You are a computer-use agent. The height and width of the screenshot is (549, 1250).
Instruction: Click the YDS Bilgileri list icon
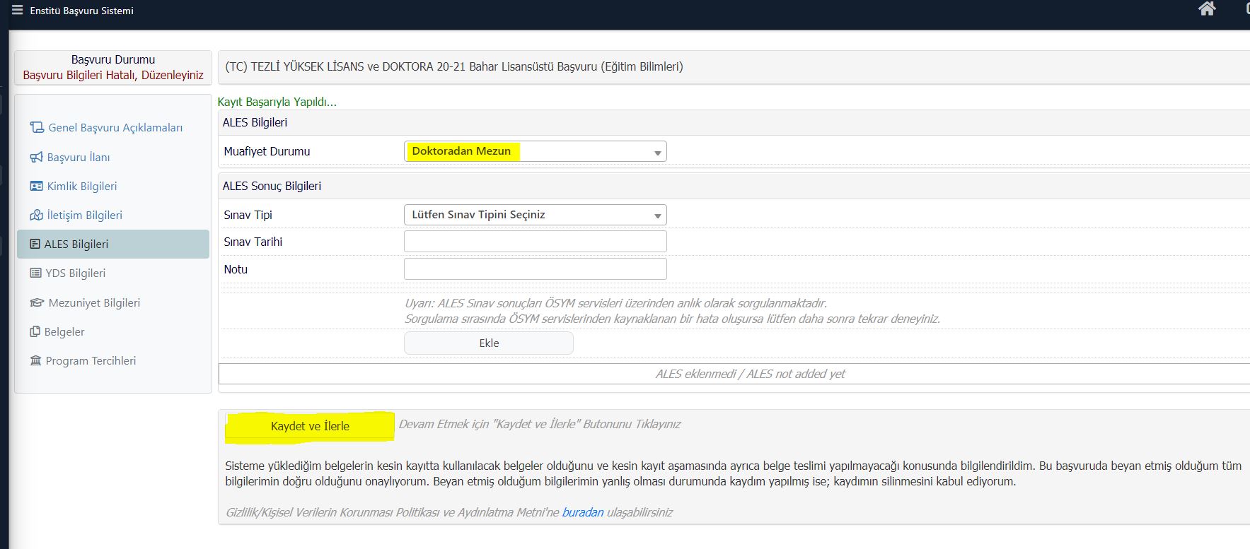point(35,273)
